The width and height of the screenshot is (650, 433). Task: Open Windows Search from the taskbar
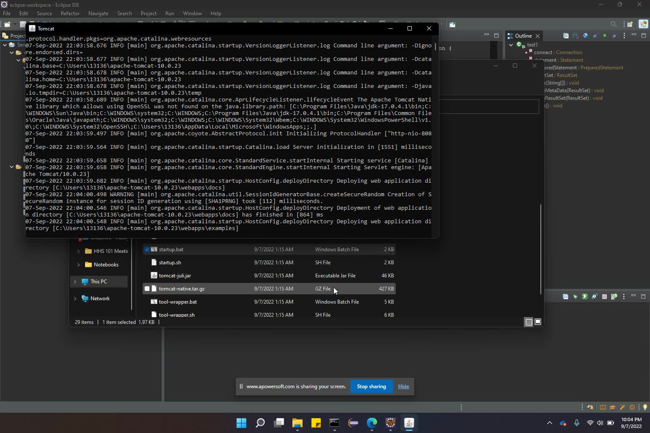[260, 423]
